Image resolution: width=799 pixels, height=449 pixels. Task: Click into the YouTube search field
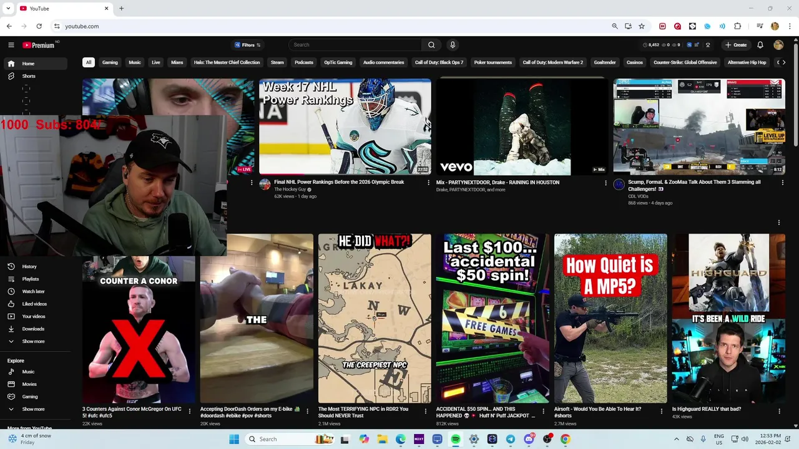click(356, 45)
